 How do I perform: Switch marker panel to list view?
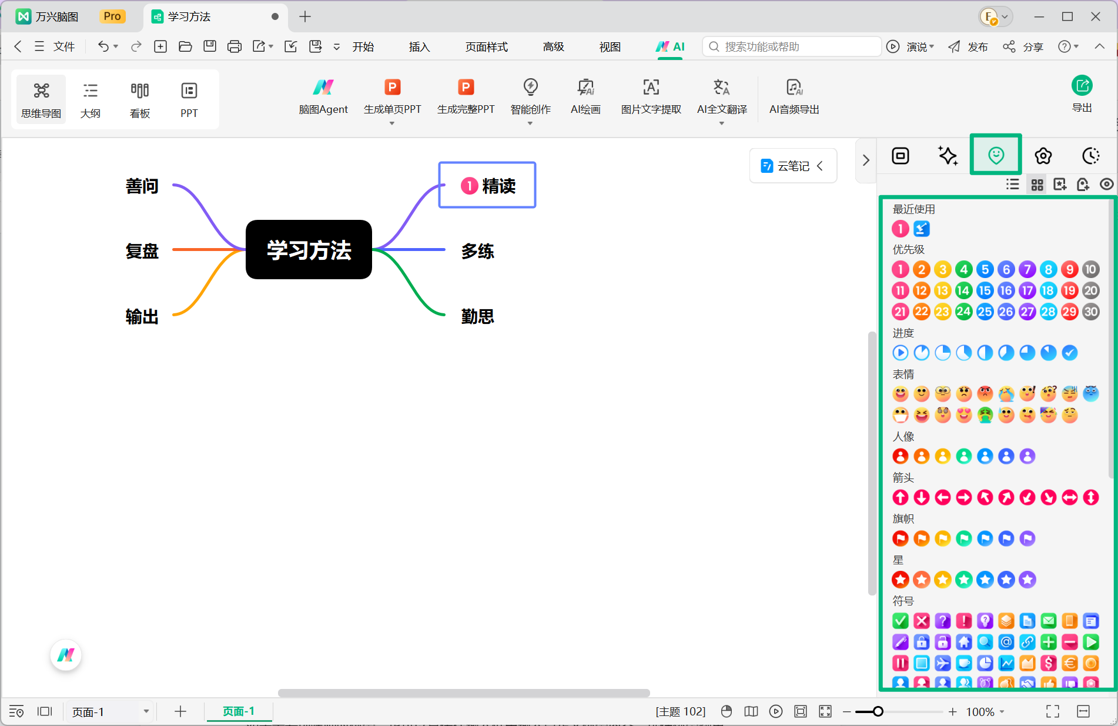[x=1013, y=185]
